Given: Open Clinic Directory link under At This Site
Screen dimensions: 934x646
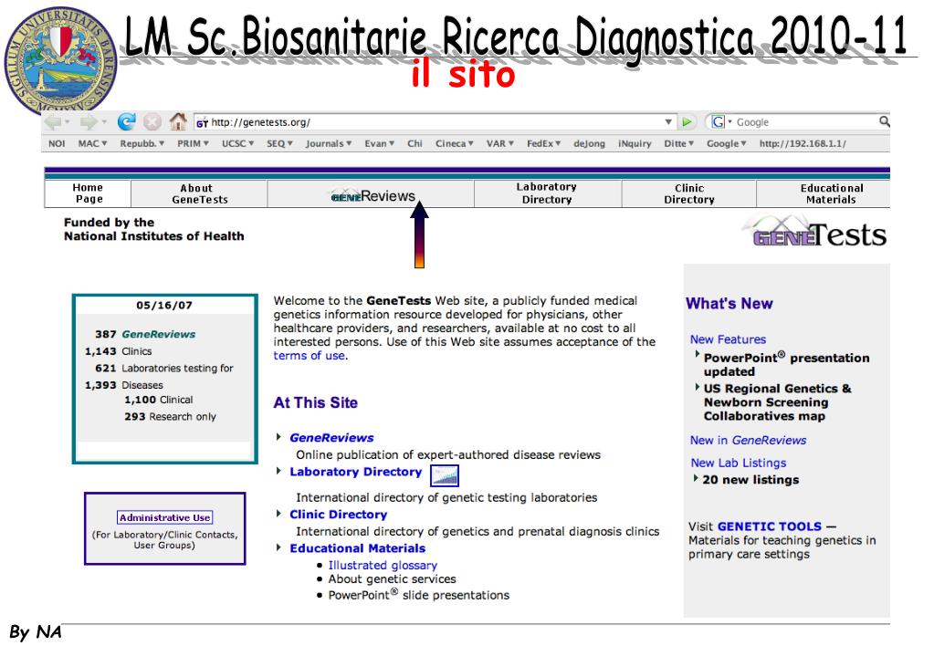Looking at the screenshot, I should [x=339, y=515].
